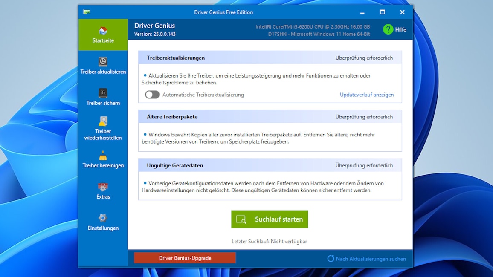Viewport: 493px width, 277px height.
Task: Click the Hilfe label in the header
Action: [x=400, y=29]
